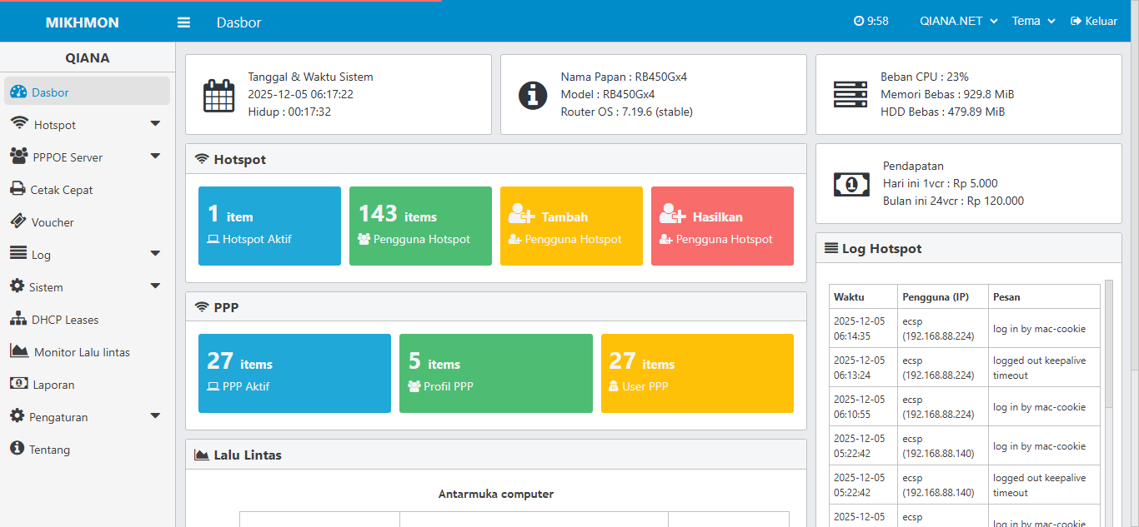
Task: Open DHCP Leases from the sidebar
Action: [17, 319]
